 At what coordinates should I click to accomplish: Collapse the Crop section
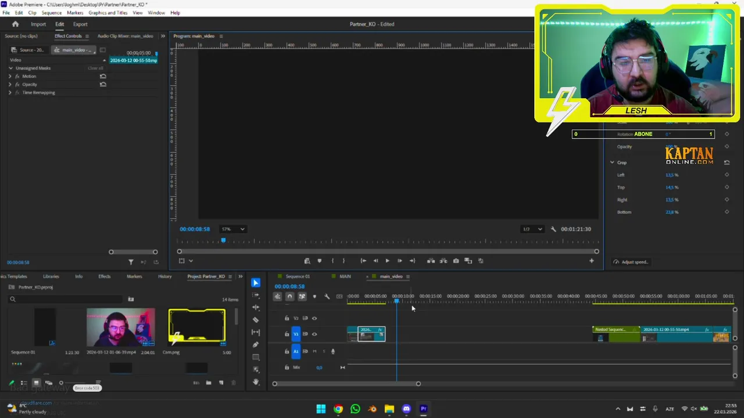(x=612, y=163)
